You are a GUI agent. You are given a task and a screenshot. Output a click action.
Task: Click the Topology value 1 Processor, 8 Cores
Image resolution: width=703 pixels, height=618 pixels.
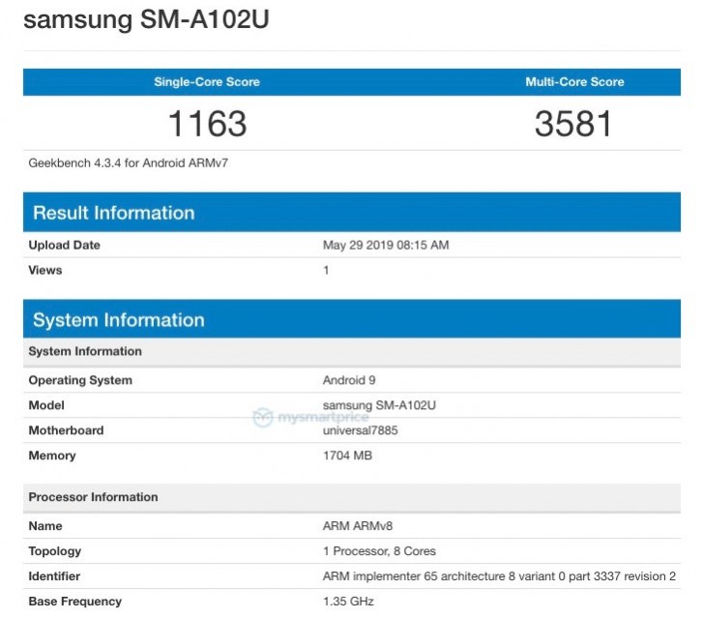click(379, 551)
